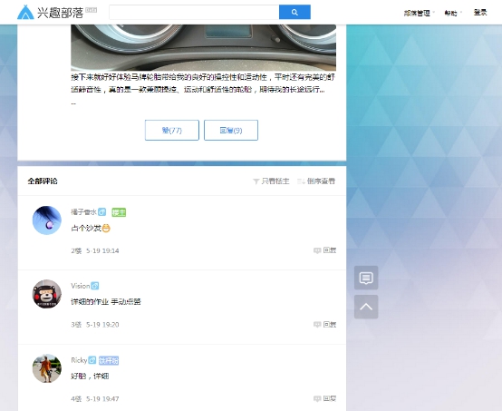
Task: Toggle 倒序查看 sort order
Action: (x=316, y=181)
